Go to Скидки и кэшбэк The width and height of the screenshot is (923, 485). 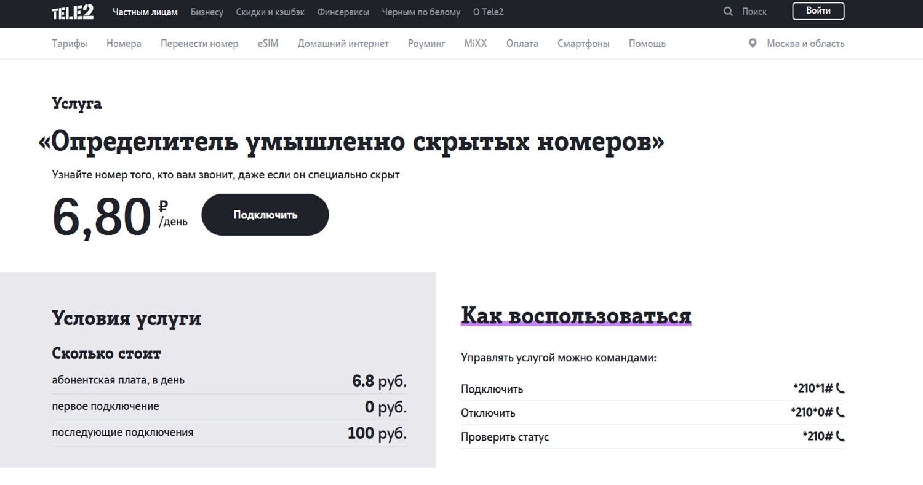[270, 12]
